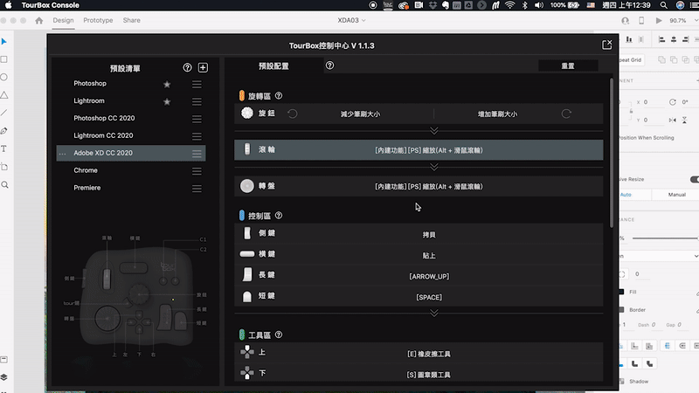Click the XD opacity slider
The image size is (699, 393).
pos(665,238)
